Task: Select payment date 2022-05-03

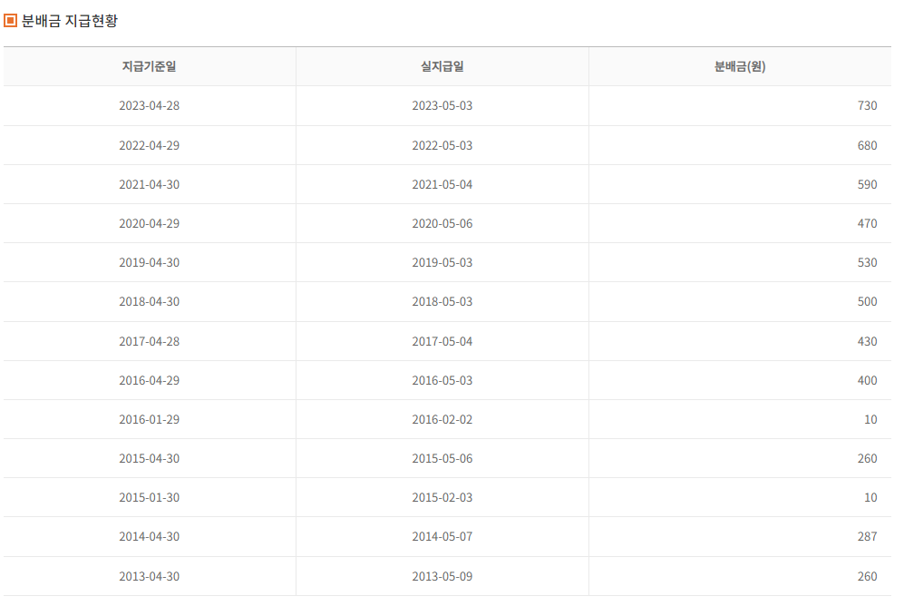Action: pos(442,145)
